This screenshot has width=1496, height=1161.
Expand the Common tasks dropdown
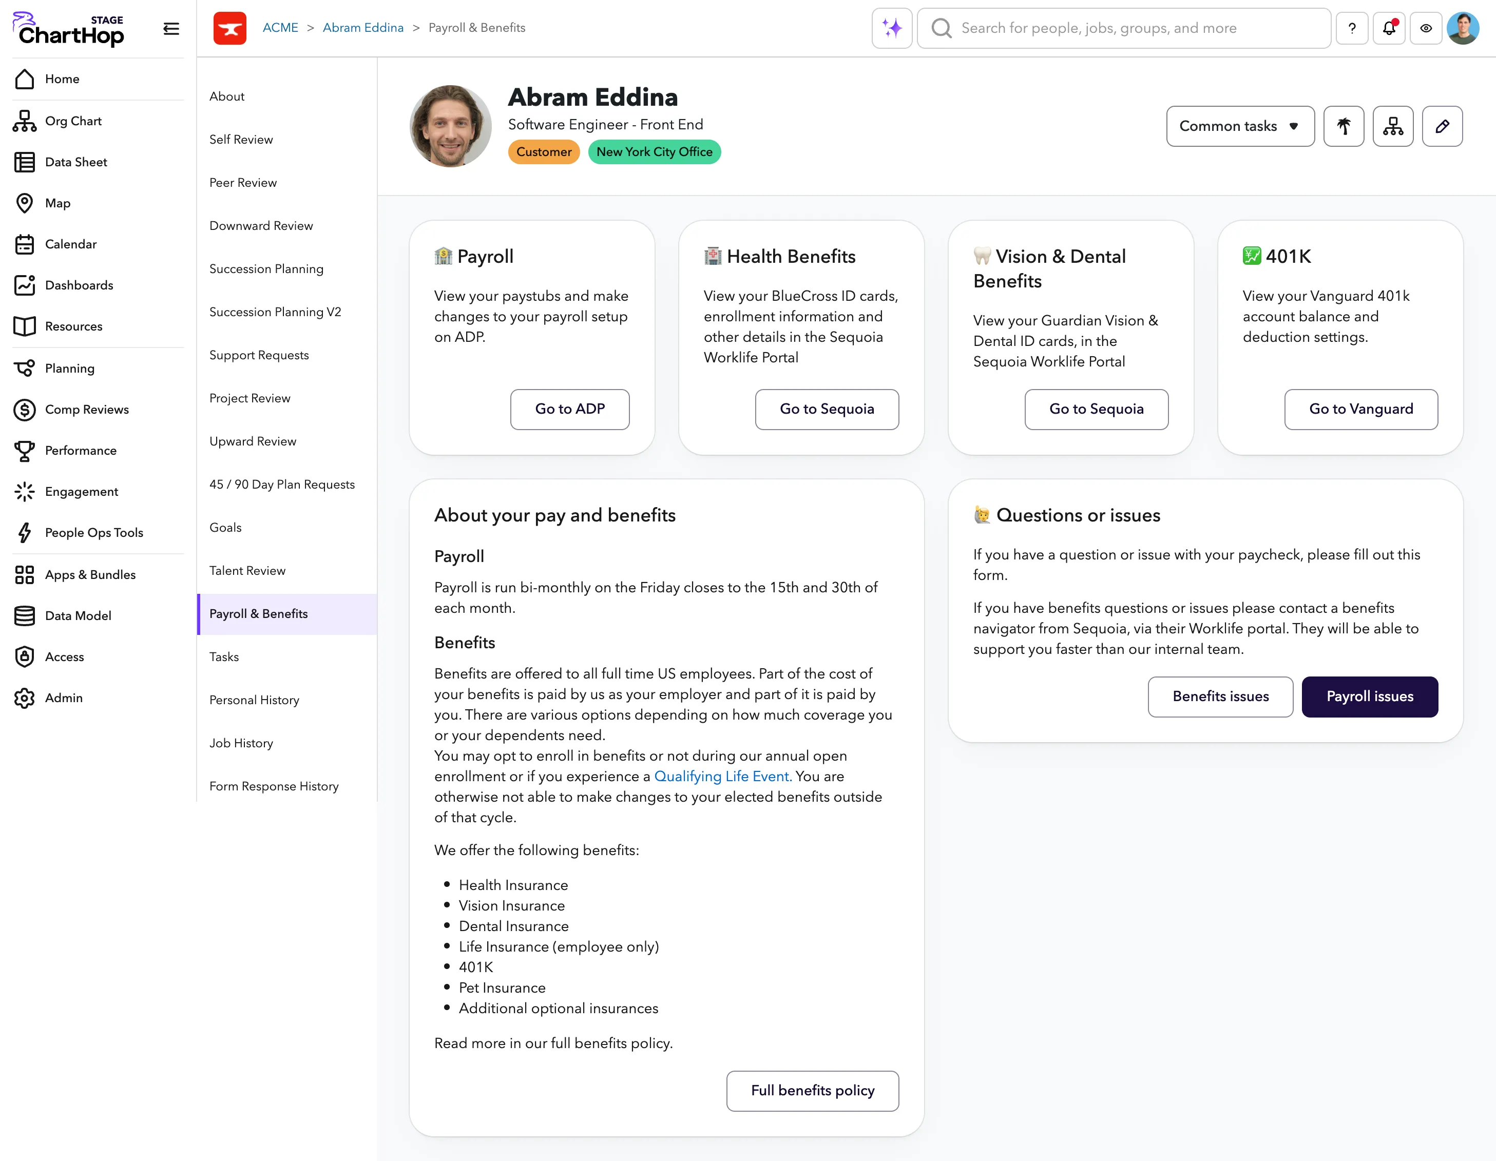1240,126
